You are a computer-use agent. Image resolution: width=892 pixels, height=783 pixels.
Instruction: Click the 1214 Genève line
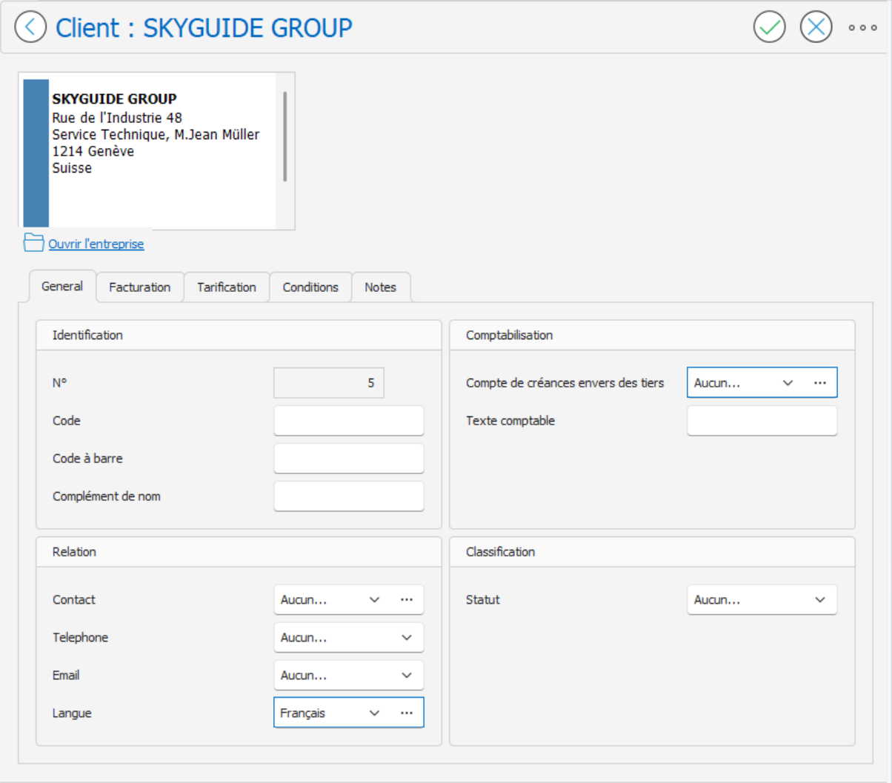click(x=93, y=151)
